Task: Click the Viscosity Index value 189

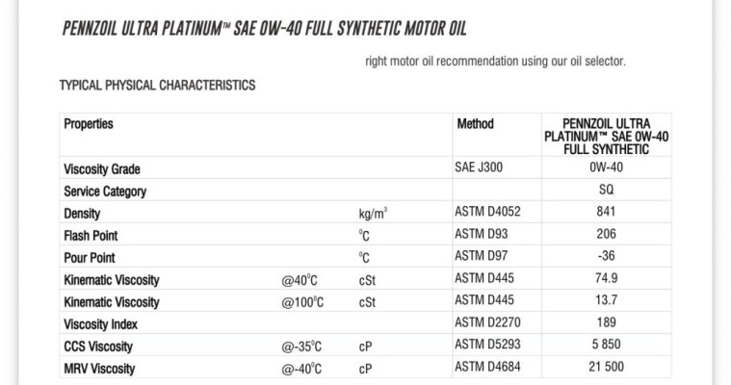Action: tap(606, 322)
